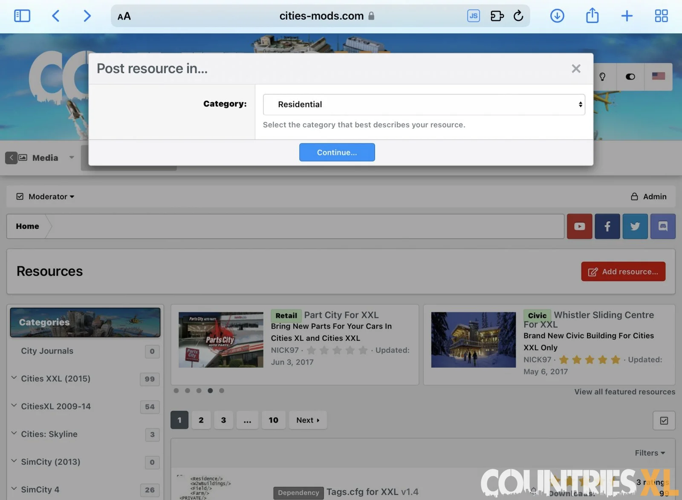Viewport: 682px width, 500px height.
Task: Select the first carousel dot
Action: click(176, 391)
